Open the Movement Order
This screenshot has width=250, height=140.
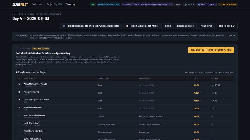click(x=185, y=26)
